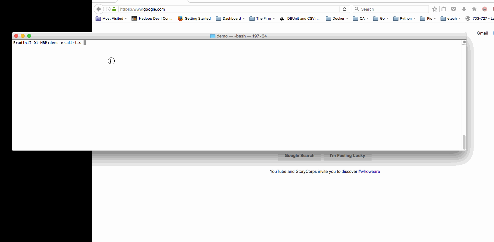
Task: Click the terminal scrollbar thumb
Action: 464,142
